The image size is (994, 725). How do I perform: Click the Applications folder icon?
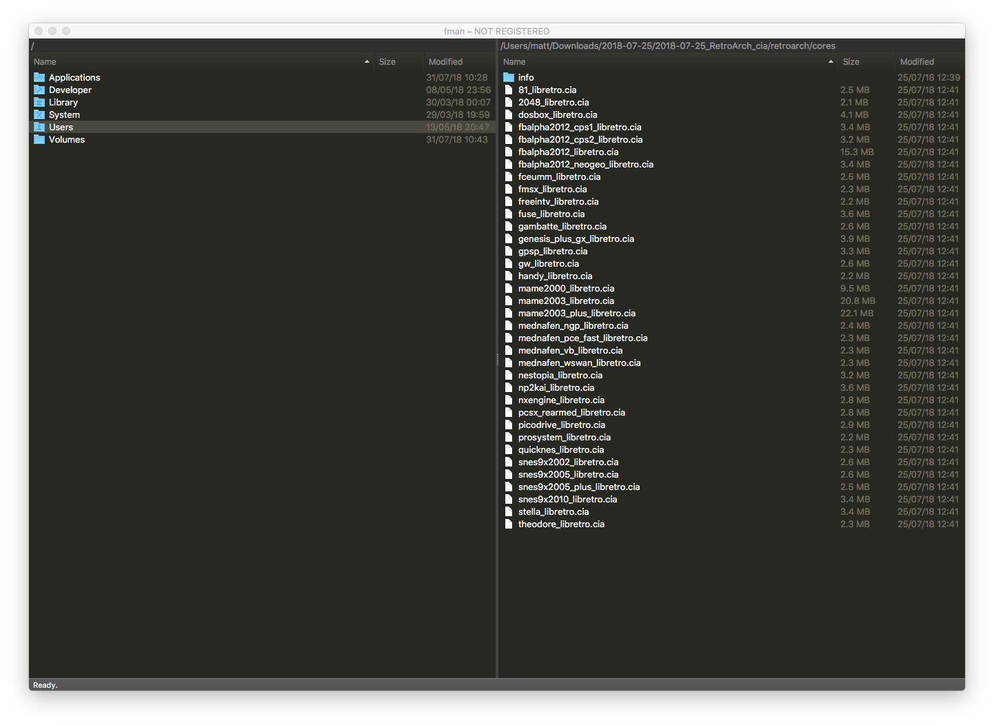coord(39,77)
